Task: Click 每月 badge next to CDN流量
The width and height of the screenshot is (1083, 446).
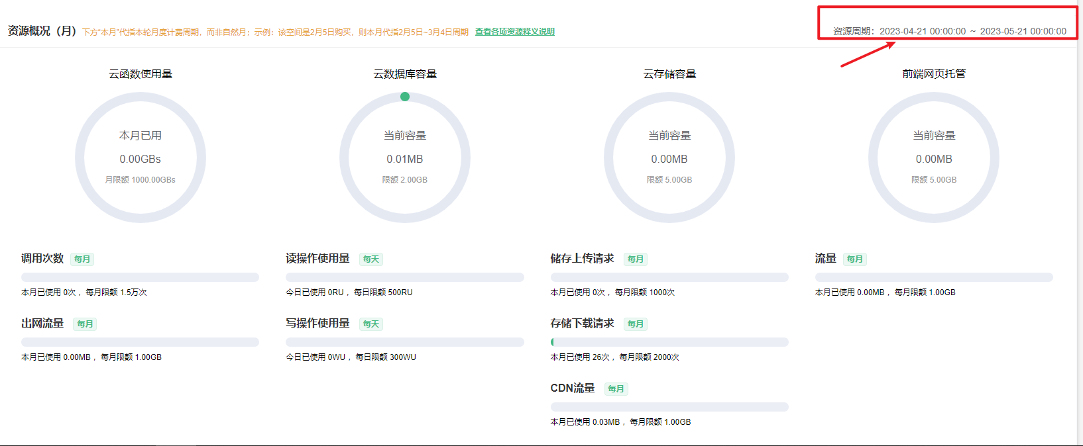Action: pyautogui.click(x=616, y=389)
